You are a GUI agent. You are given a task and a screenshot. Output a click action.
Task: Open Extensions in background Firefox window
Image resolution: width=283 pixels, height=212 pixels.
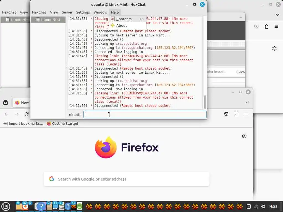click(x=266, y=26)
